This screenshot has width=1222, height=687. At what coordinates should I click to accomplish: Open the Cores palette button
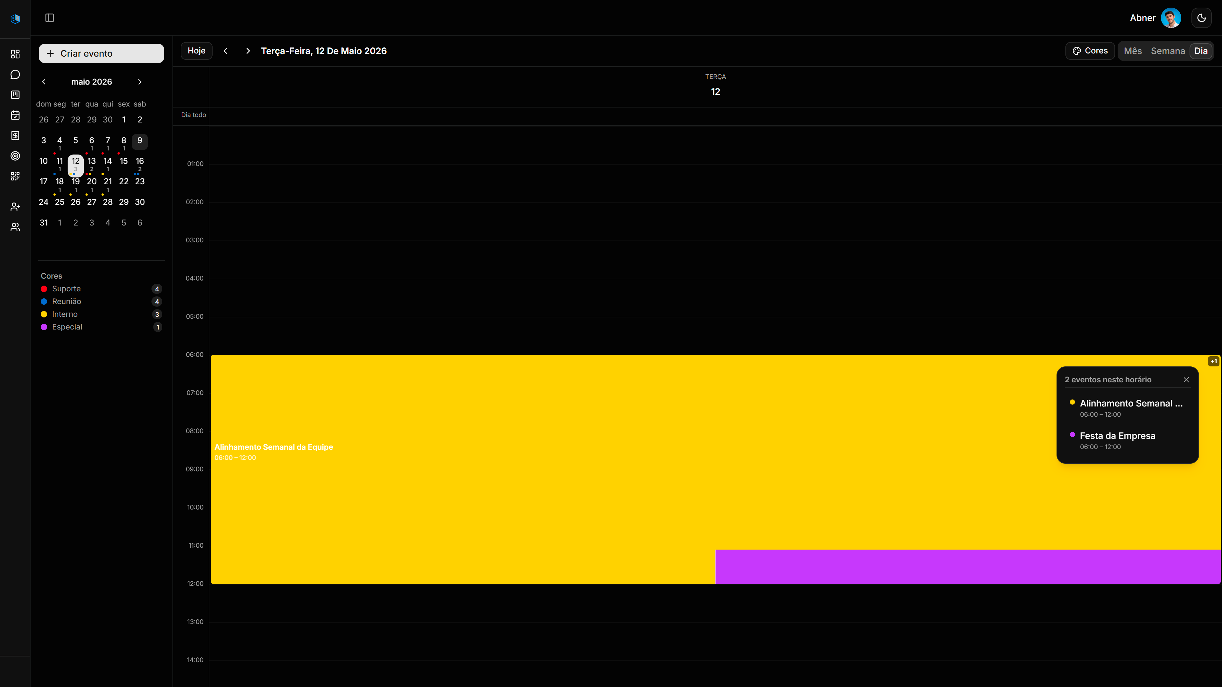click(1090, 51)
